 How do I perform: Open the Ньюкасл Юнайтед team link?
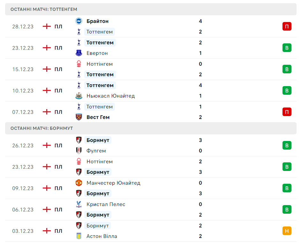[x=110, y=96]
